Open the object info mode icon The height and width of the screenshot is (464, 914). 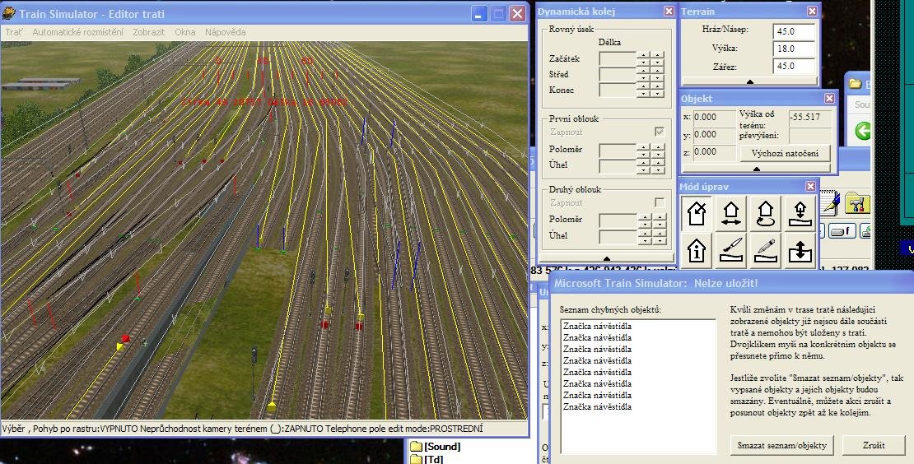tap(697, 250)
